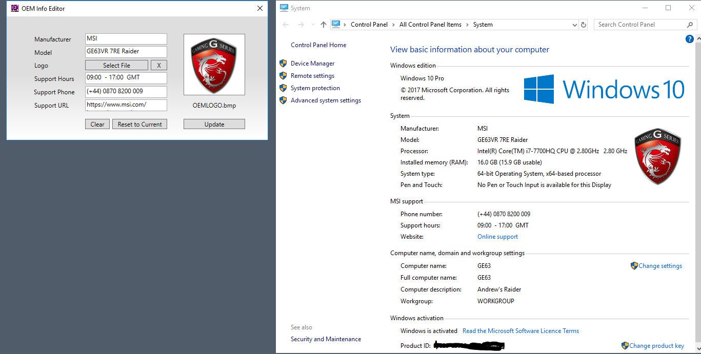Select Control Panel in the breadcrumb

(x=369, y=25)
